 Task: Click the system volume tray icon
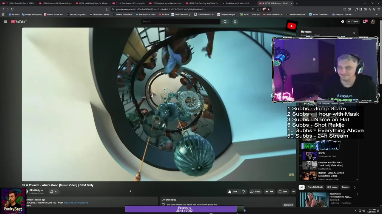click(363, 211)
